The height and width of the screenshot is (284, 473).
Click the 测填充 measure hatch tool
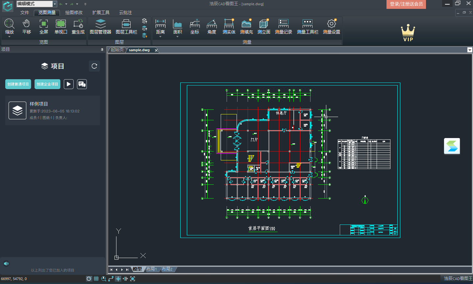click(246, 26)
